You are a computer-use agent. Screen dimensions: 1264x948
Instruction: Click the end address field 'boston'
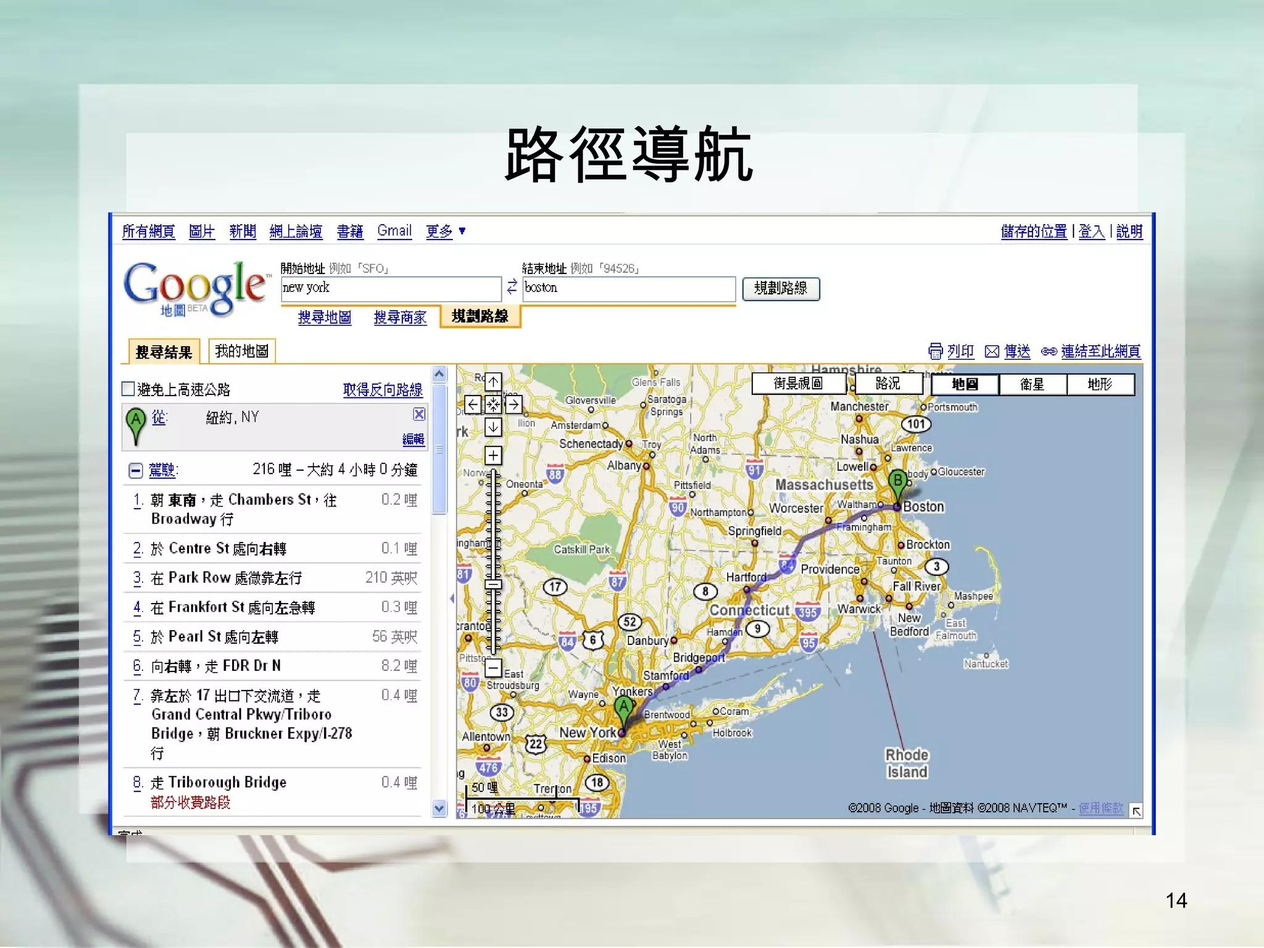point(629,288)
